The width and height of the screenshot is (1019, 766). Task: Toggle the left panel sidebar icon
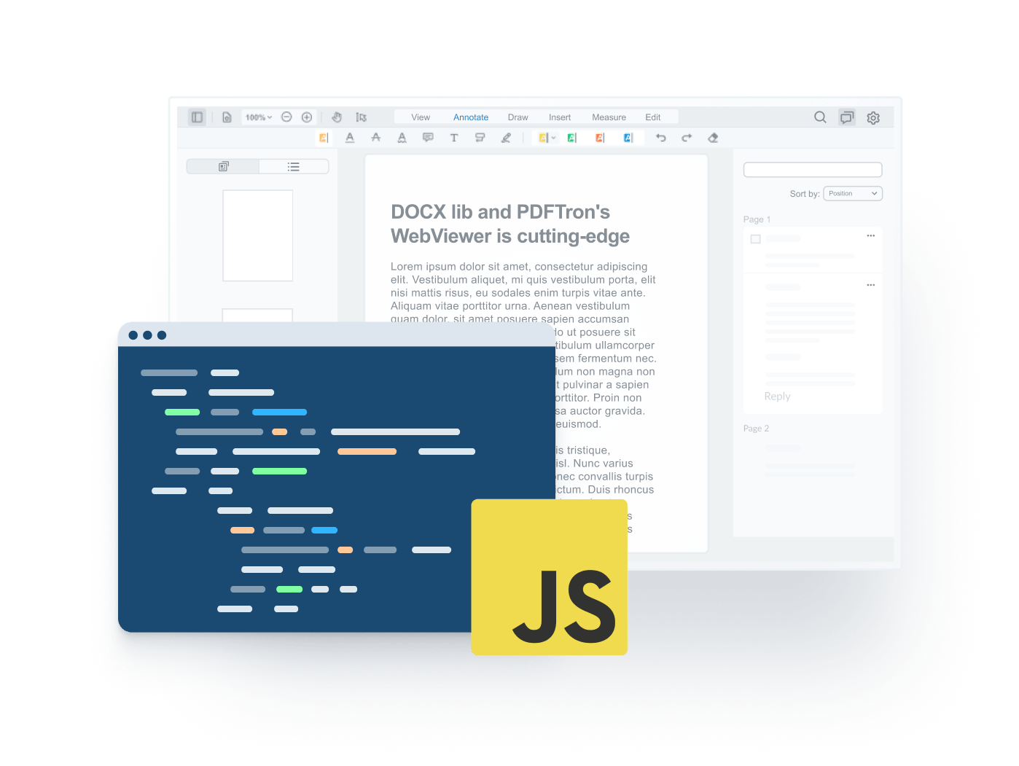[197, 117]
